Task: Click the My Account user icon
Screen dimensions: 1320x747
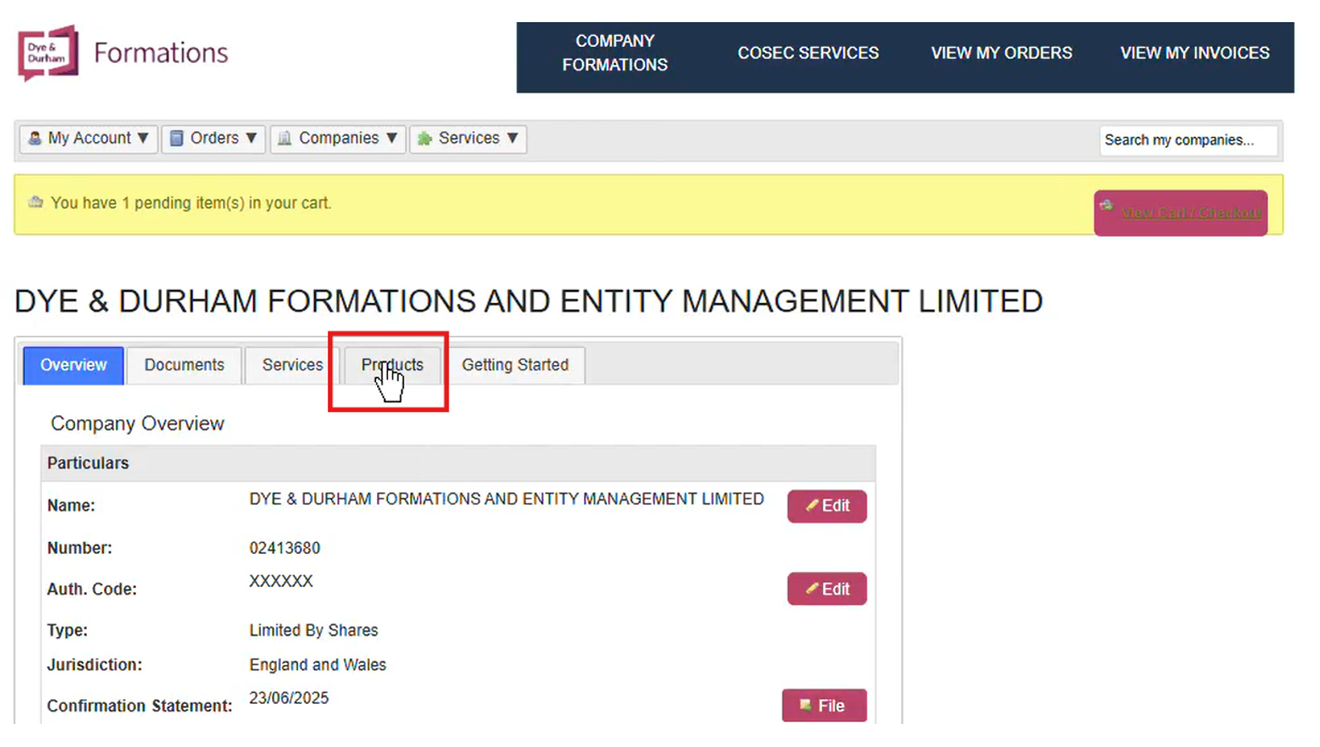Action: [x=35, y=138]
